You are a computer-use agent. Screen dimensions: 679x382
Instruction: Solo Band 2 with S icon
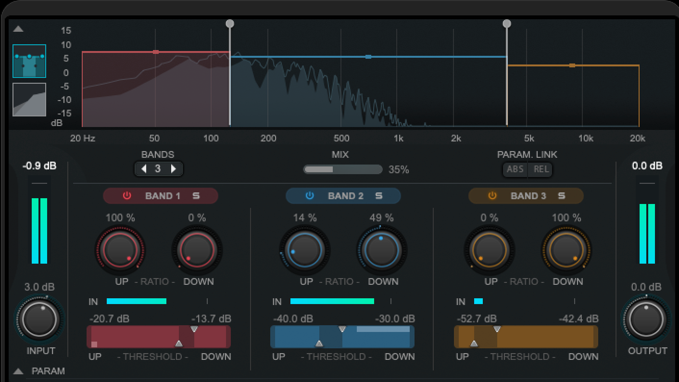pos(378,196)
